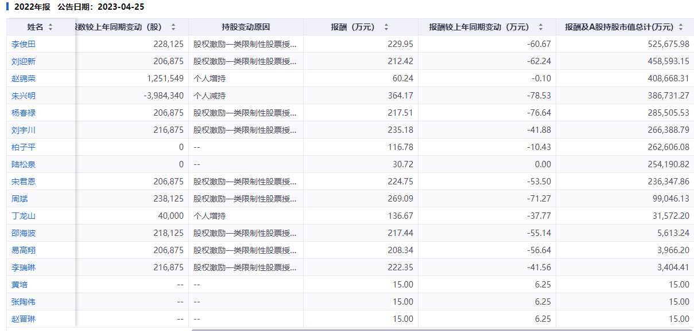The image size is (694, 331).
Task: Select 朱兴明's 个人减持 reason cell
Action: coord(246,96)
